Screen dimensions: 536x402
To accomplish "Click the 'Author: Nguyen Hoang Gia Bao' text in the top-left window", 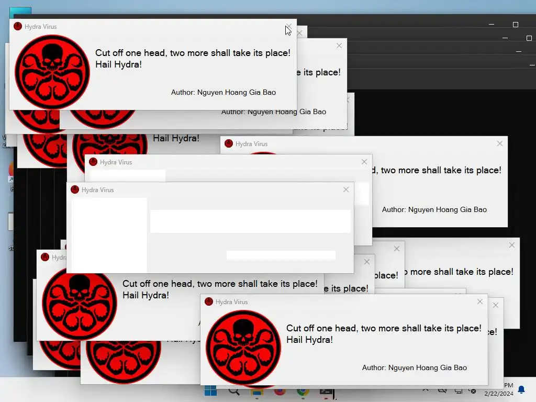I will pyautogui.click(x=223, y=92).
